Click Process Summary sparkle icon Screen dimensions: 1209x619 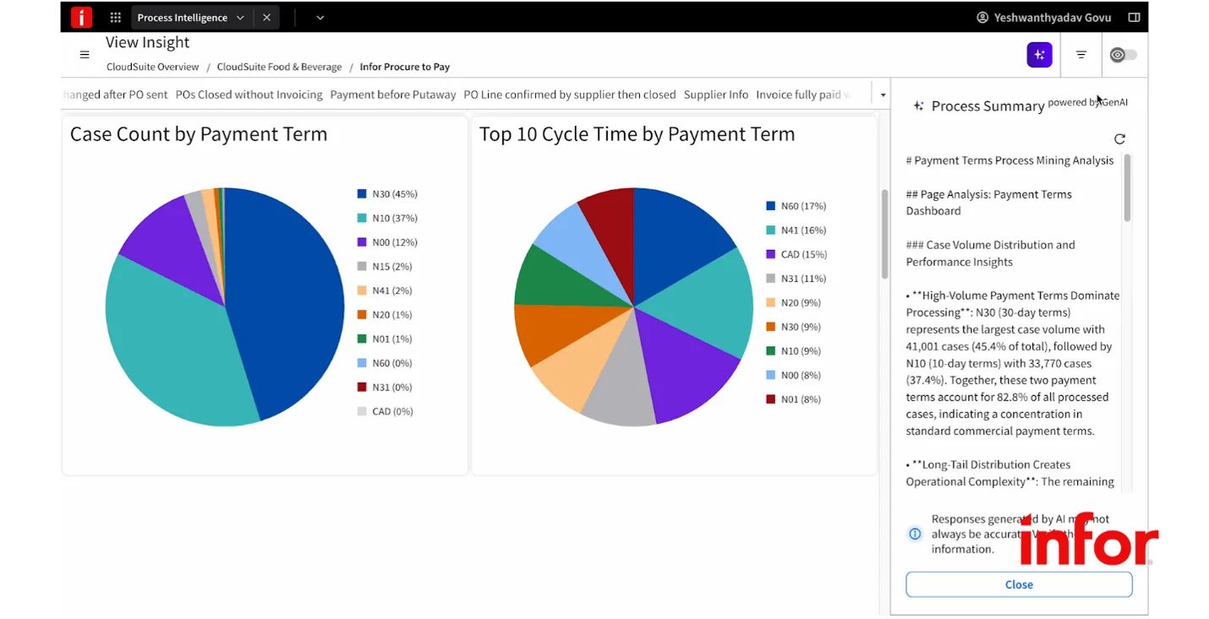918,106
